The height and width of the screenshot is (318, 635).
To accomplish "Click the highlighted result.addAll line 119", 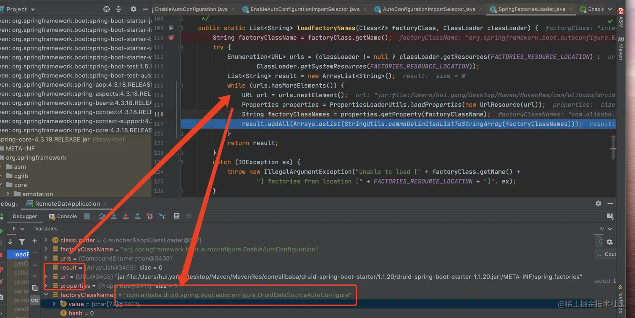I will 398,124.
